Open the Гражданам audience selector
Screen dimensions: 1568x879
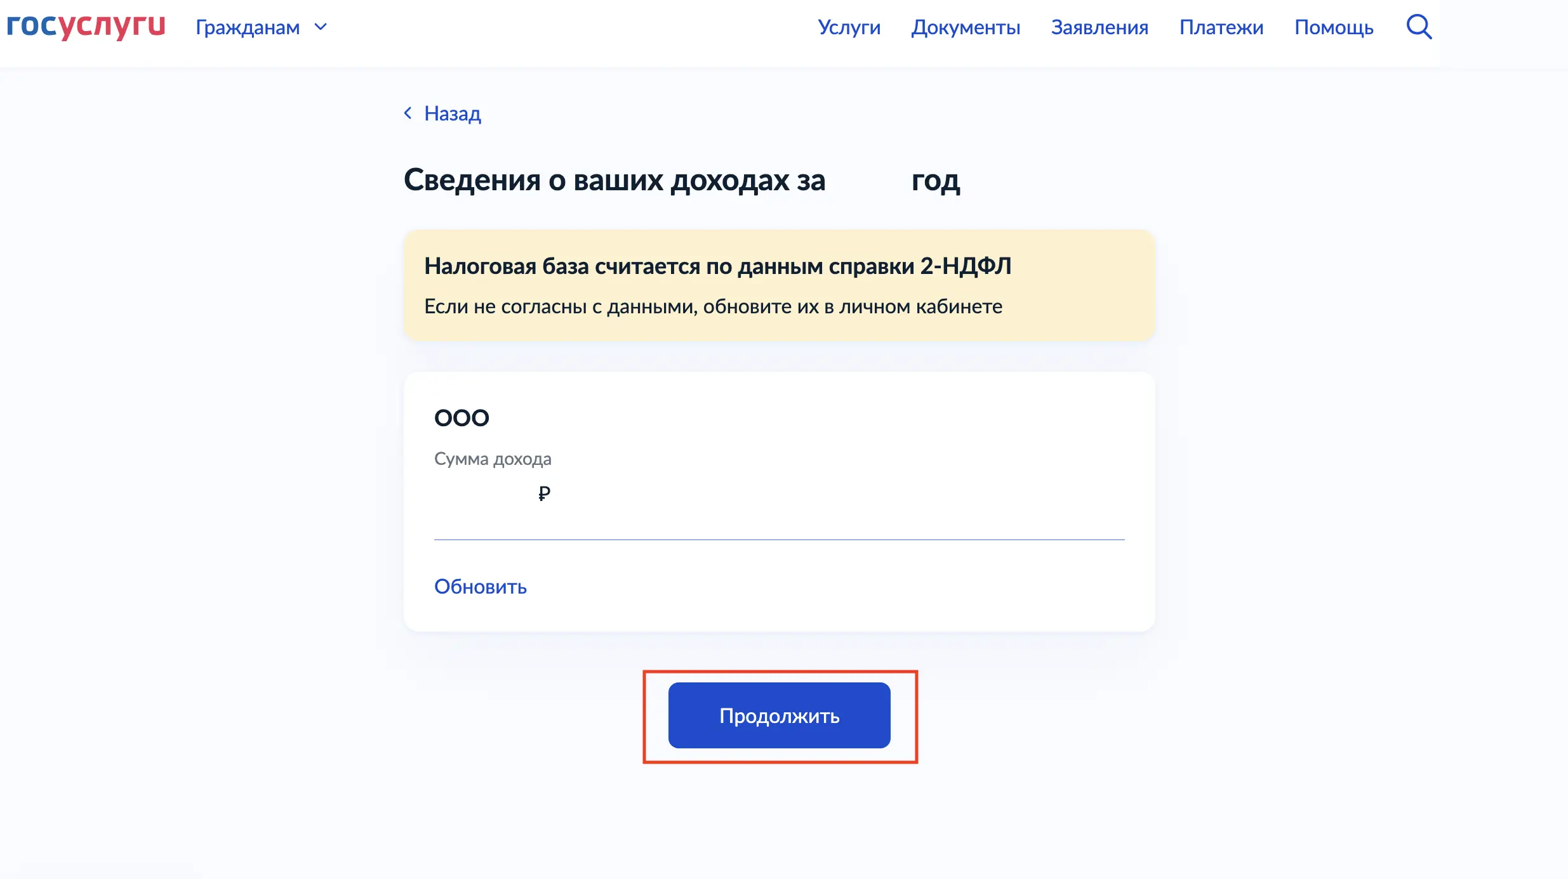(x=262, y=27)
